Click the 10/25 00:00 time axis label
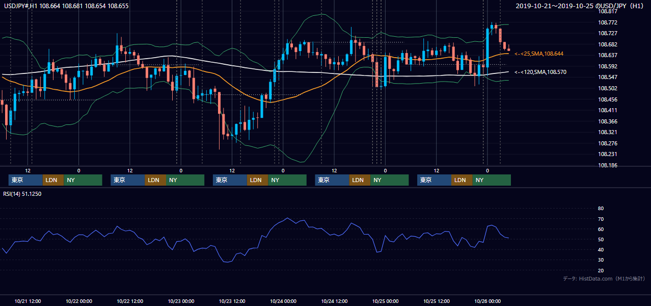651x306 pixels. 385,301
